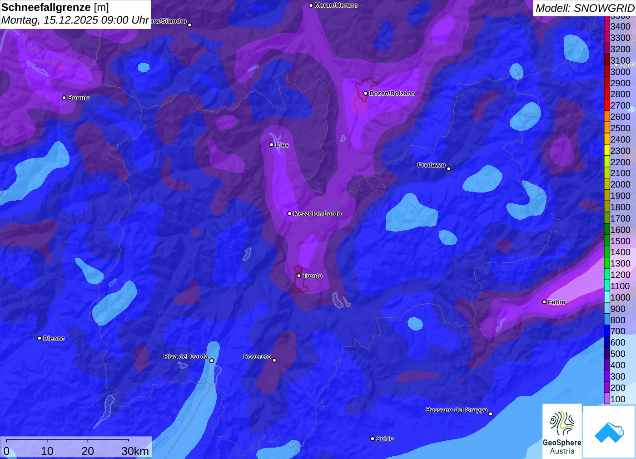The image size is (636, 459).
Task: Select the bright red 2700 m legend swatch
Action: coord(607,105)
